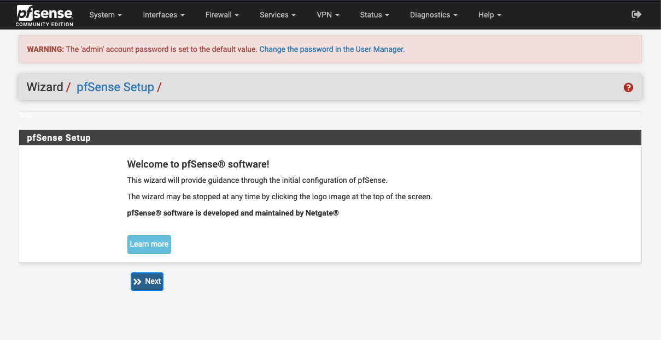Expand the Status menu
The width and height of the screenshot is (661, 340).
pos(375,15)
